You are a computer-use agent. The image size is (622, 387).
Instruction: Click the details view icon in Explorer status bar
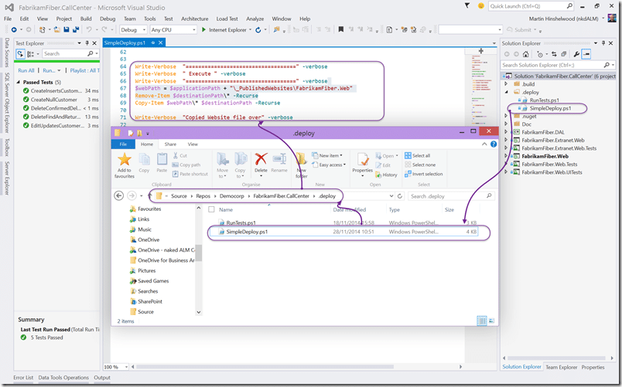coord(481,321)
